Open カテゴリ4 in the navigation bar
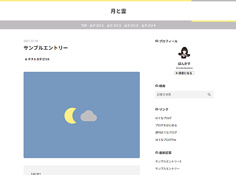 click(x=148, y=25)
